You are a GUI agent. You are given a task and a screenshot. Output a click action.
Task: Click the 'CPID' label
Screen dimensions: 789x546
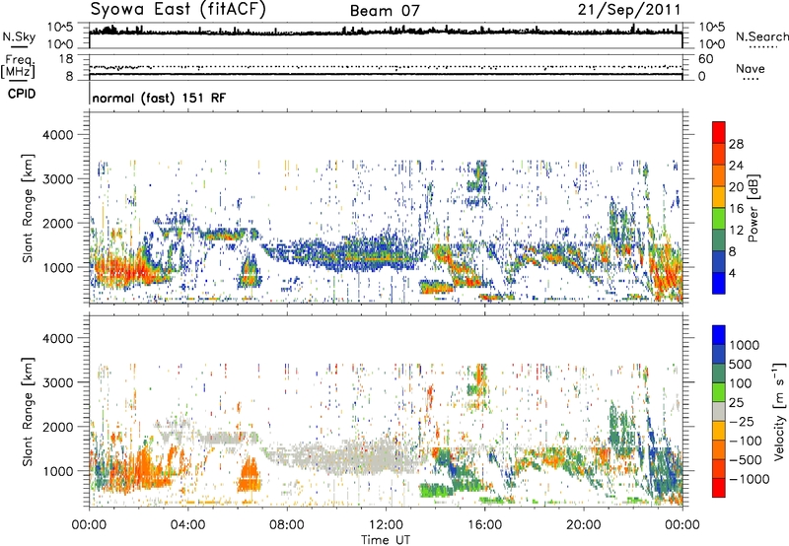click(x=22, y=94)
